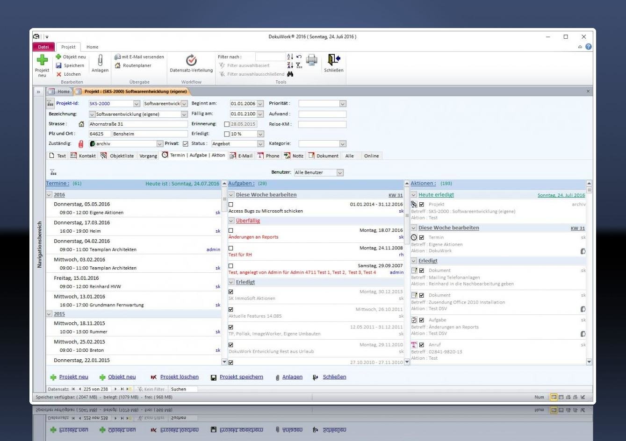
Task: Click the Speichern floppy disk icon
Action: click(59, 66)
